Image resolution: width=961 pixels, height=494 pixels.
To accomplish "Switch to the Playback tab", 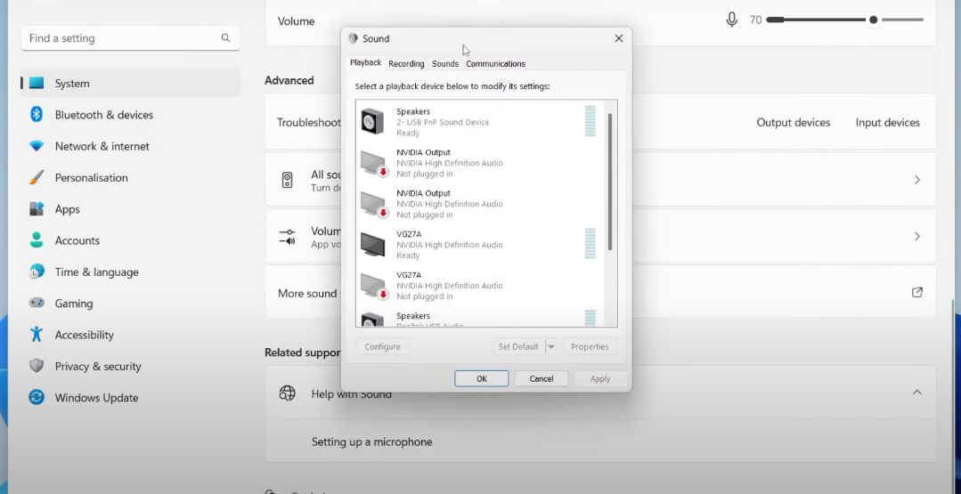I will pos(365,63).
